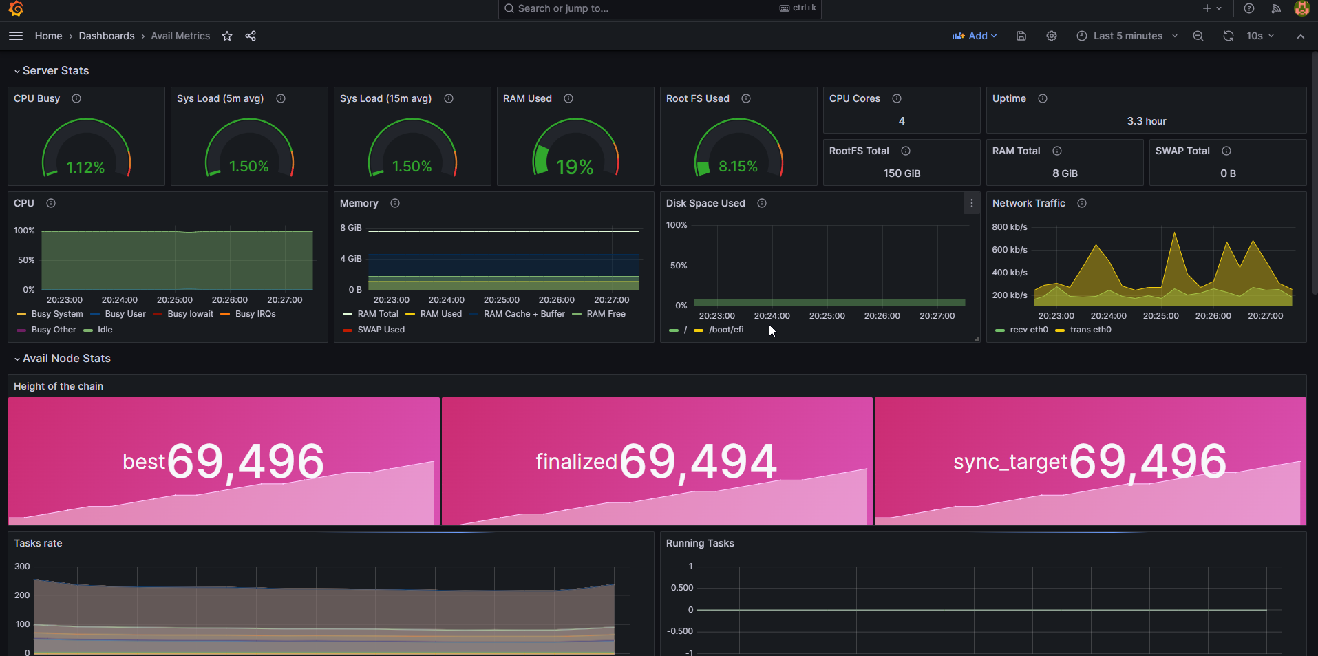Star the Avail Metrics dashboard
1318x656 pixels.
click(227, 36)
